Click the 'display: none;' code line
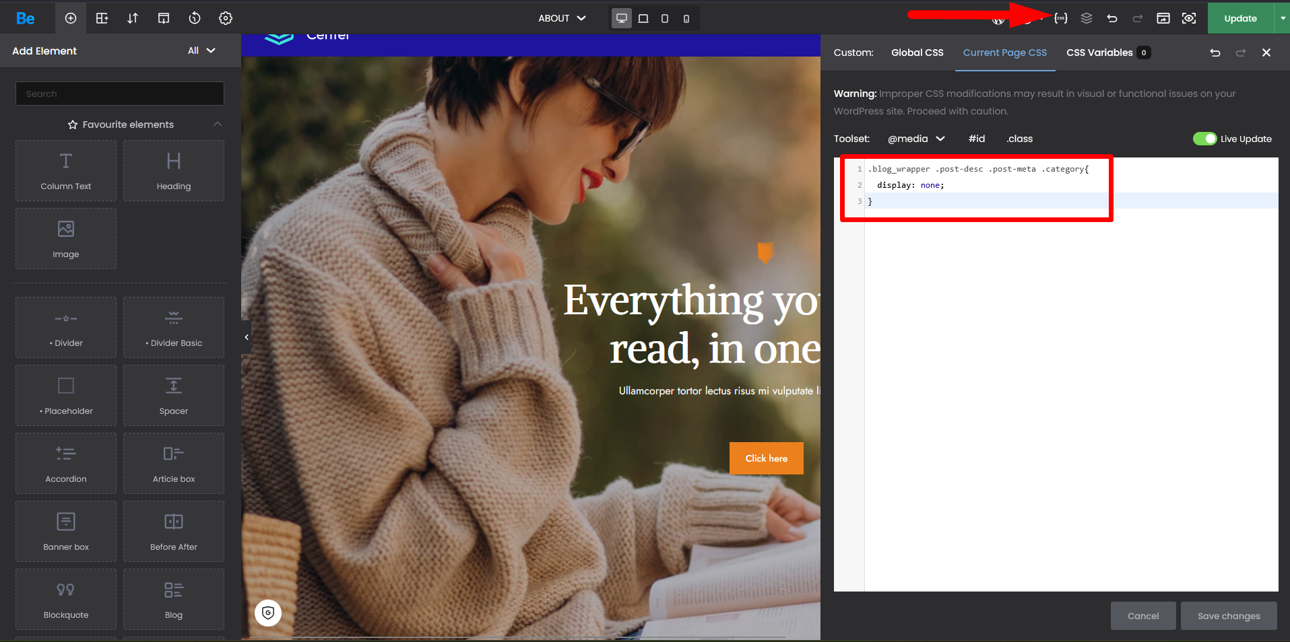1290x642 pixels. pos(911,185)
